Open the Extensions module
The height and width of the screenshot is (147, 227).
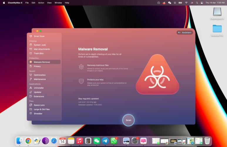pyautogui.click(x=39, y=96)
